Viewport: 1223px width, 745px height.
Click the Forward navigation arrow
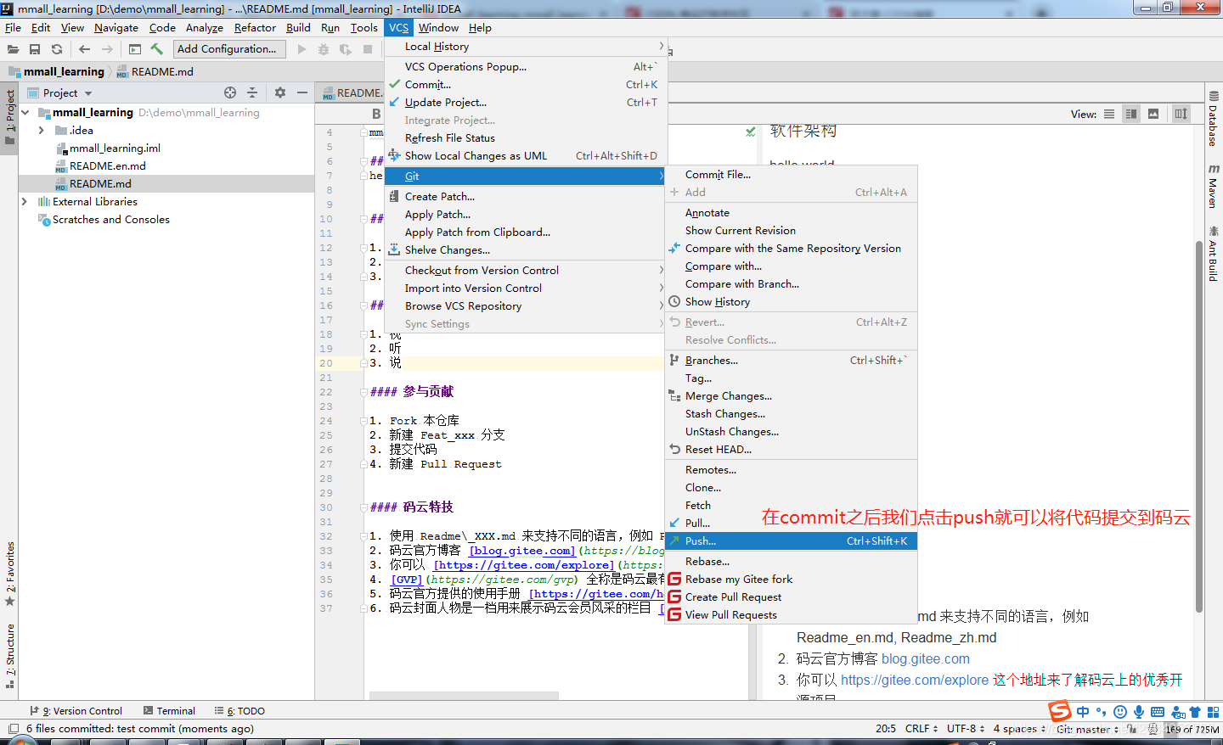107,49
